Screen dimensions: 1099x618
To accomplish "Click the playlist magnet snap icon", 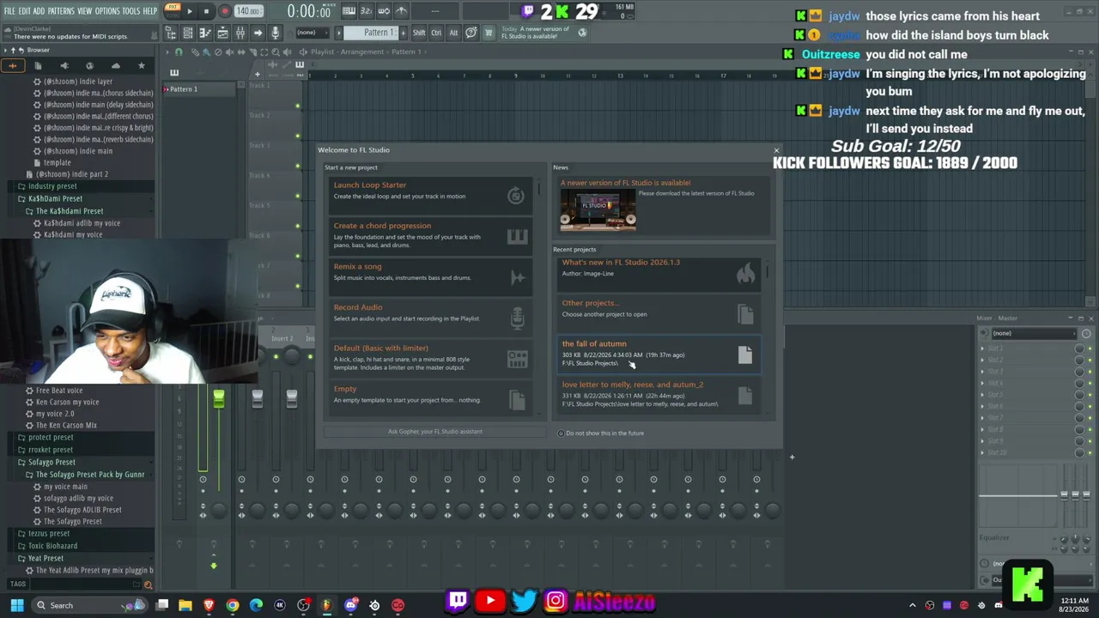I will click(179, 51).
